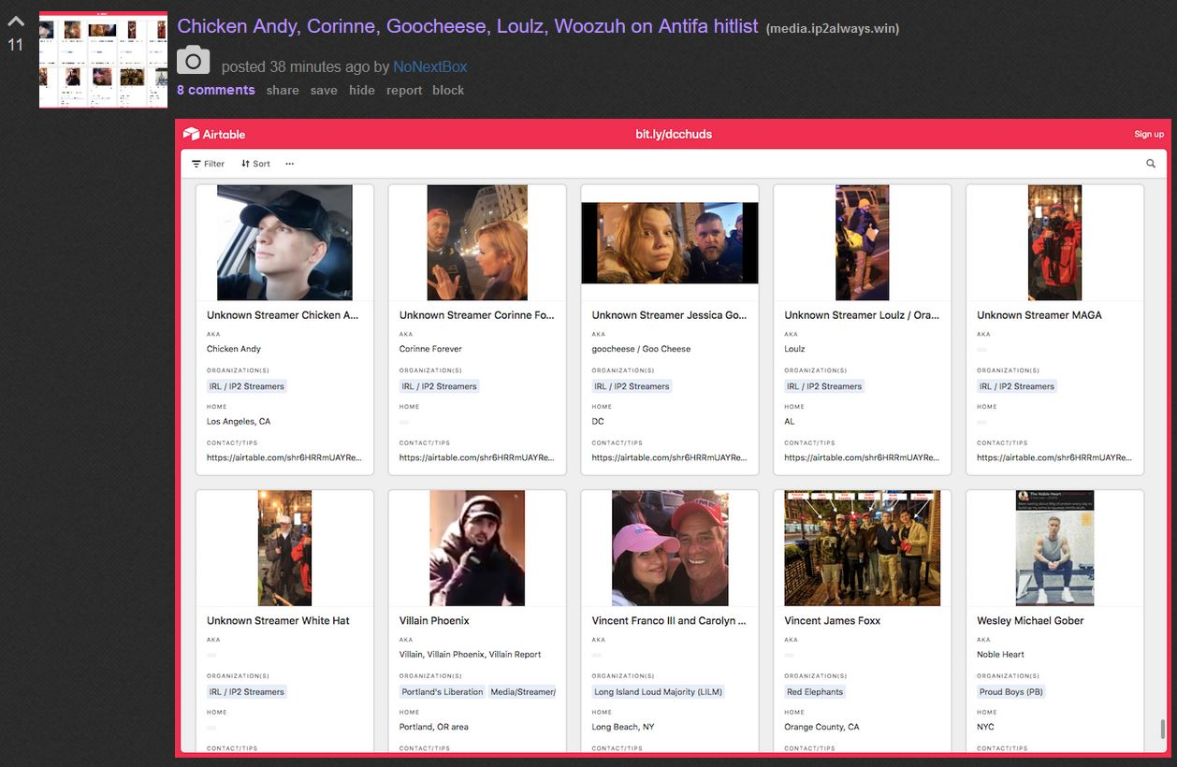Open the Loulz card photo
The image size is (1177, 767).
click(x=863, y=242)
